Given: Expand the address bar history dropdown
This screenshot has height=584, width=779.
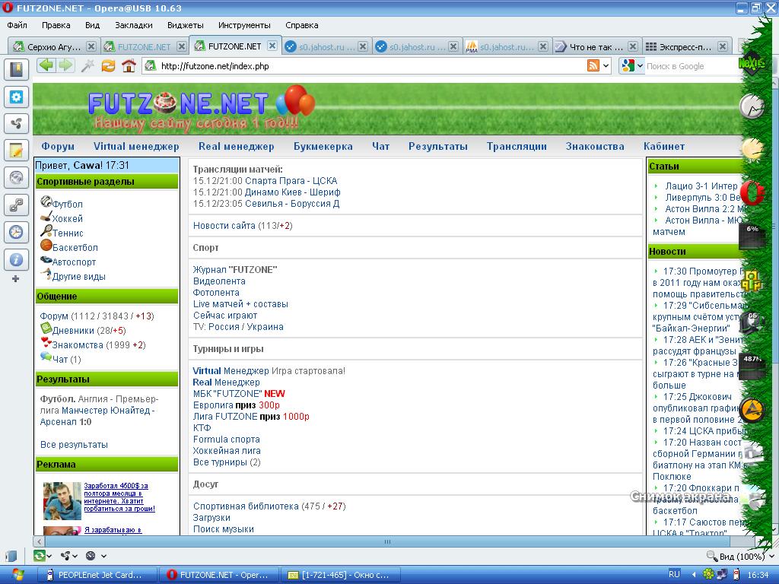Looking at the screenshot, I should tap(606, 65).
